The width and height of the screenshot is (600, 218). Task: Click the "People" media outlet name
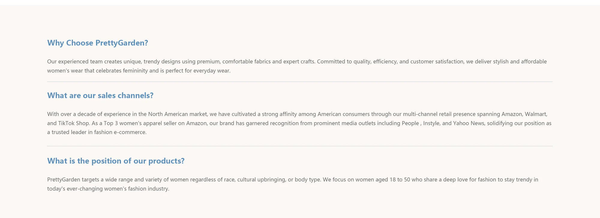click(x=410, y=123)
